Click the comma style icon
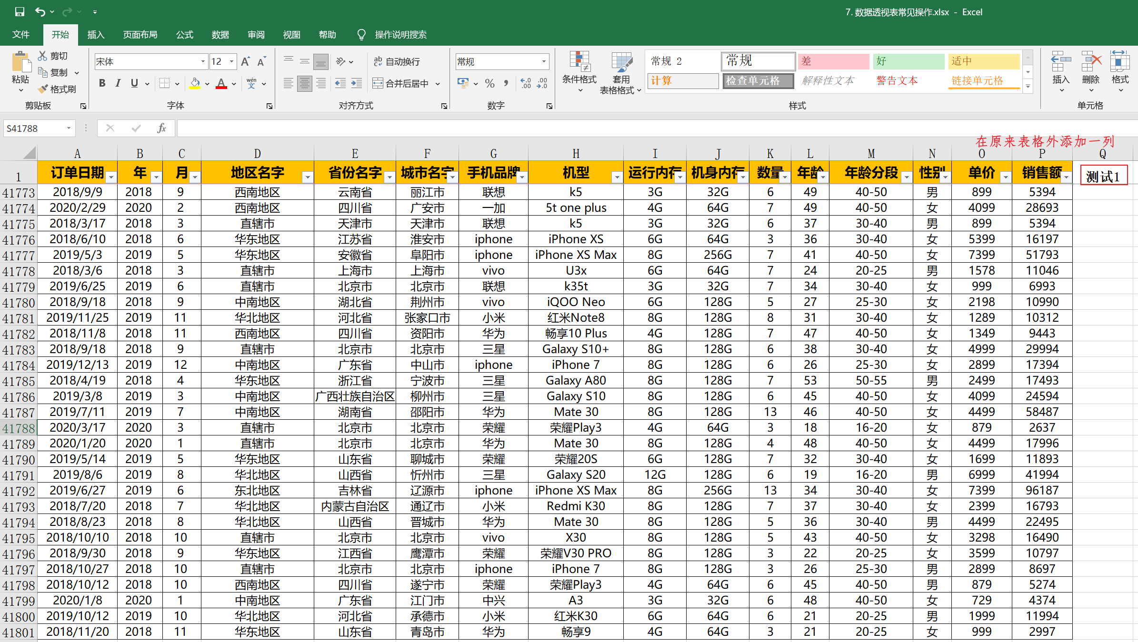 506,83
